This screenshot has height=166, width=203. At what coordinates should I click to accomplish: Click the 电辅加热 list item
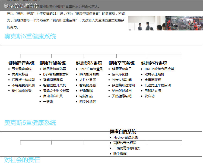point(86,96)
